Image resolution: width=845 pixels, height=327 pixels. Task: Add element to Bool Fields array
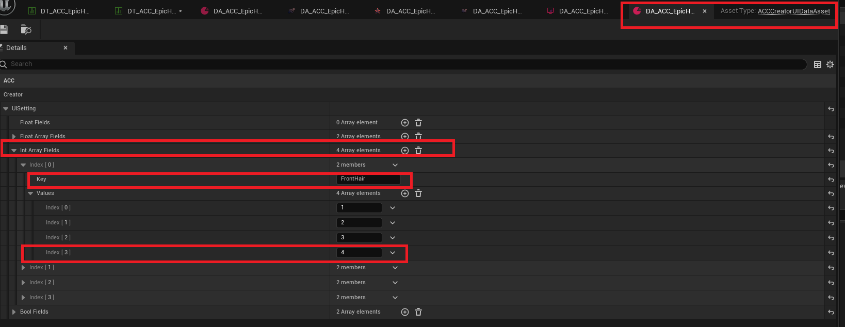(405, 312)
